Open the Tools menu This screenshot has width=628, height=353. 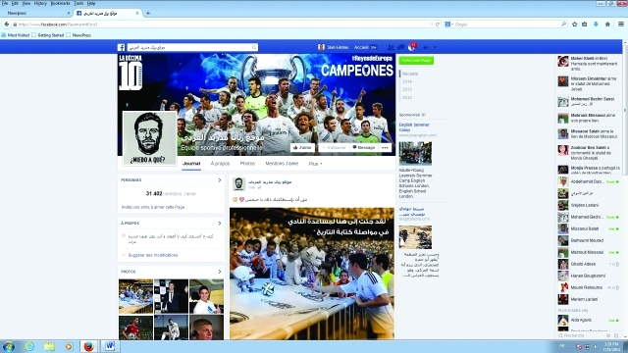[x=78, y=3]
